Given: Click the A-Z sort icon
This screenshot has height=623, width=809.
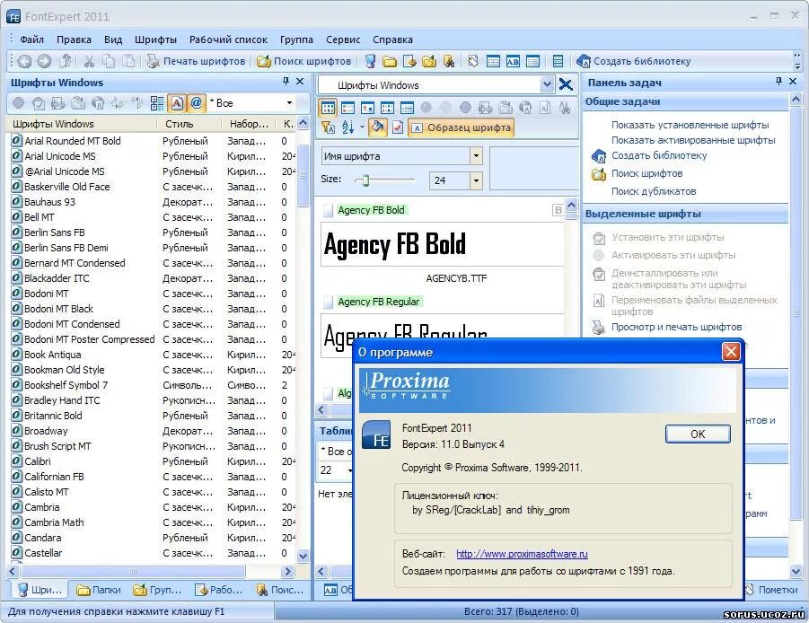Looking at the screenshot, I should click(347, 127).
